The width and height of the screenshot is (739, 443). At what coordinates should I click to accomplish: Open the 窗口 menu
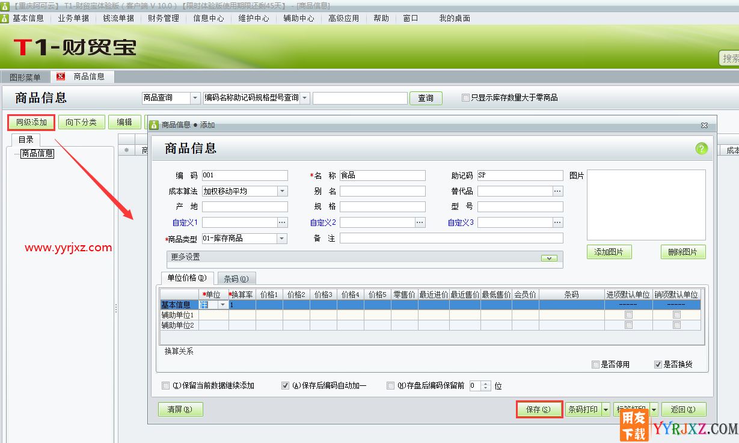411,18
